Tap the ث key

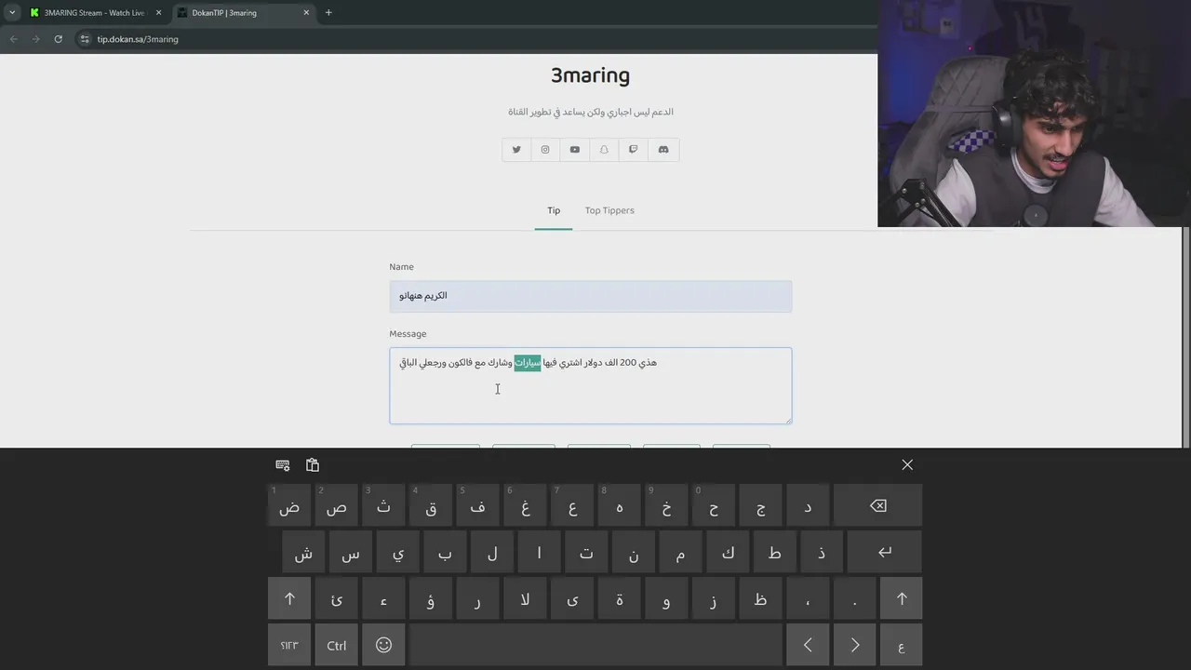383,505
